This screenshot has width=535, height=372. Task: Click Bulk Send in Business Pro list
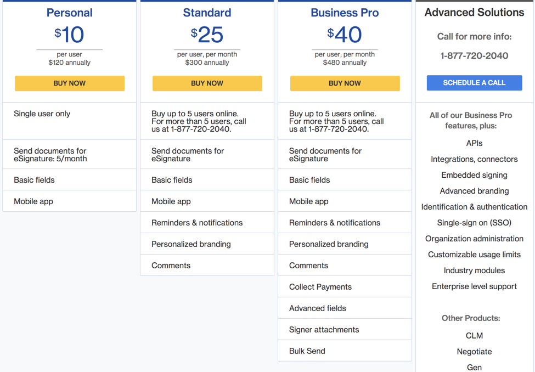(345, 351)
